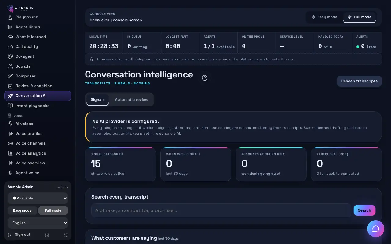Viewport: 391px width, 244px height.
Task: Open the Available status dropdown
Action: click(38, 198)
